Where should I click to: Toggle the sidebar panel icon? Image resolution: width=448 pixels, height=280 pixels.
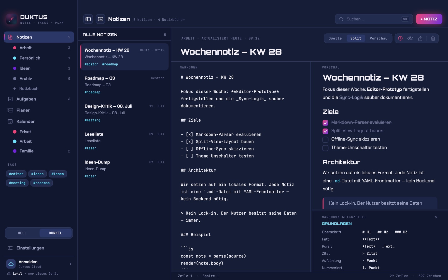(x=88, y=19)
